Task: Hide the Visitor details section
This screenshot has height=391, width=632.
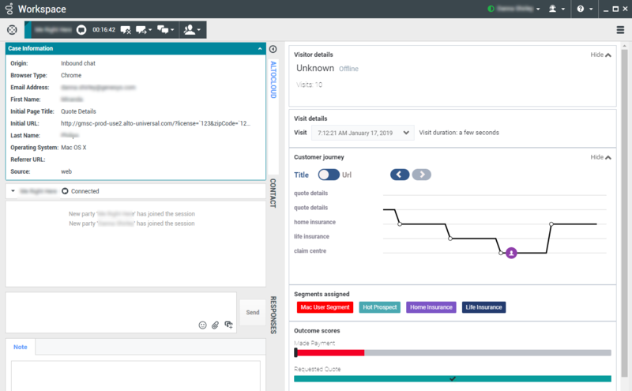Action: (x=600, y=55)
